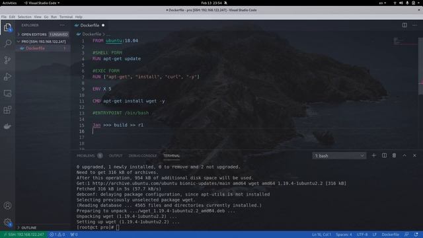The height and width of the screenshot is (238, 423).
Task: Click the CMD apt-get install wget line
Action: (128, 101)
